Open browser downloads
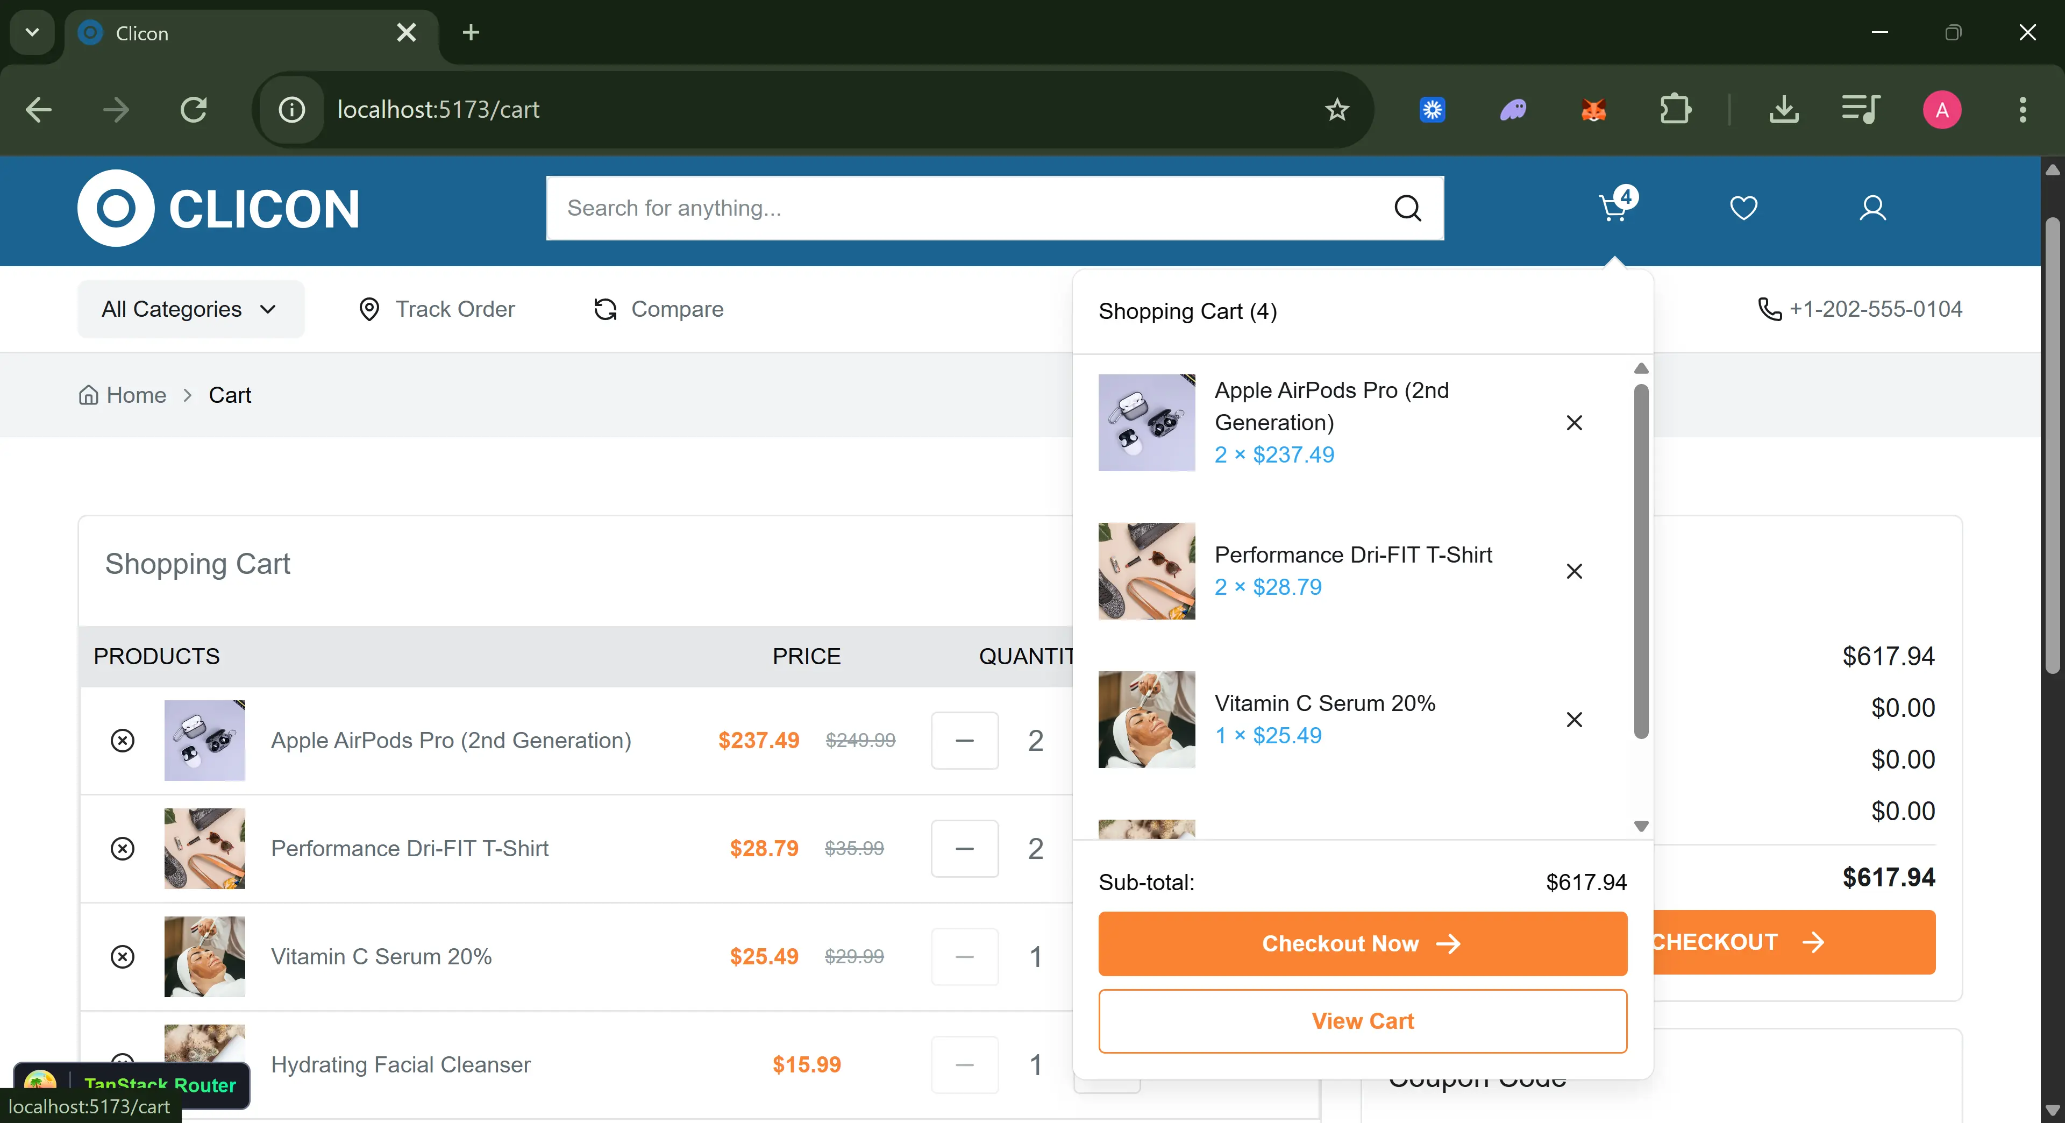The image size is (2065, 1123). (1784, 109)
